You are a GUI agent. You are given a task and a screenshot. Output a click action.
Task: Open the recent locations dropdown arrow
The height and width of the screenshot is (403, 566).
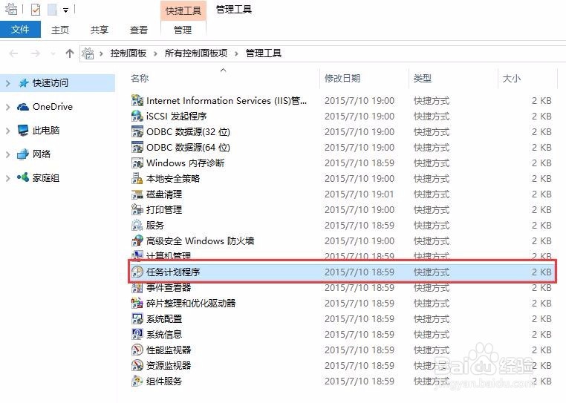pyautogui.click(x=53, y=53)
